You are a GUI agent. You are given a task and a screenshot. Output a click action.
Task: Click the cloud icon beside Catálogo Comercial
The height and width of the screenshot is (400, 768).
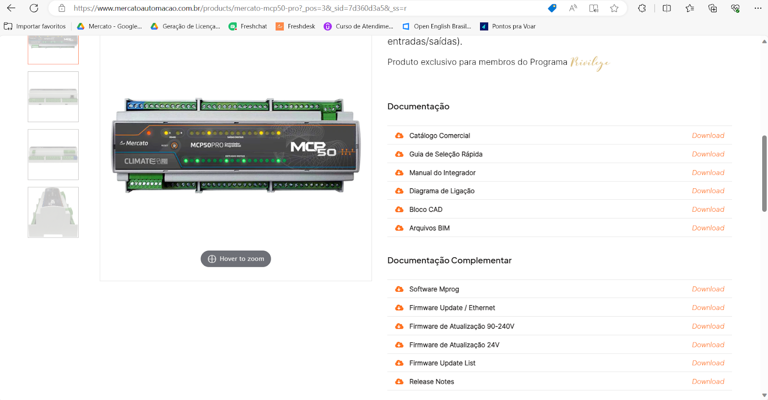[399, 136]
